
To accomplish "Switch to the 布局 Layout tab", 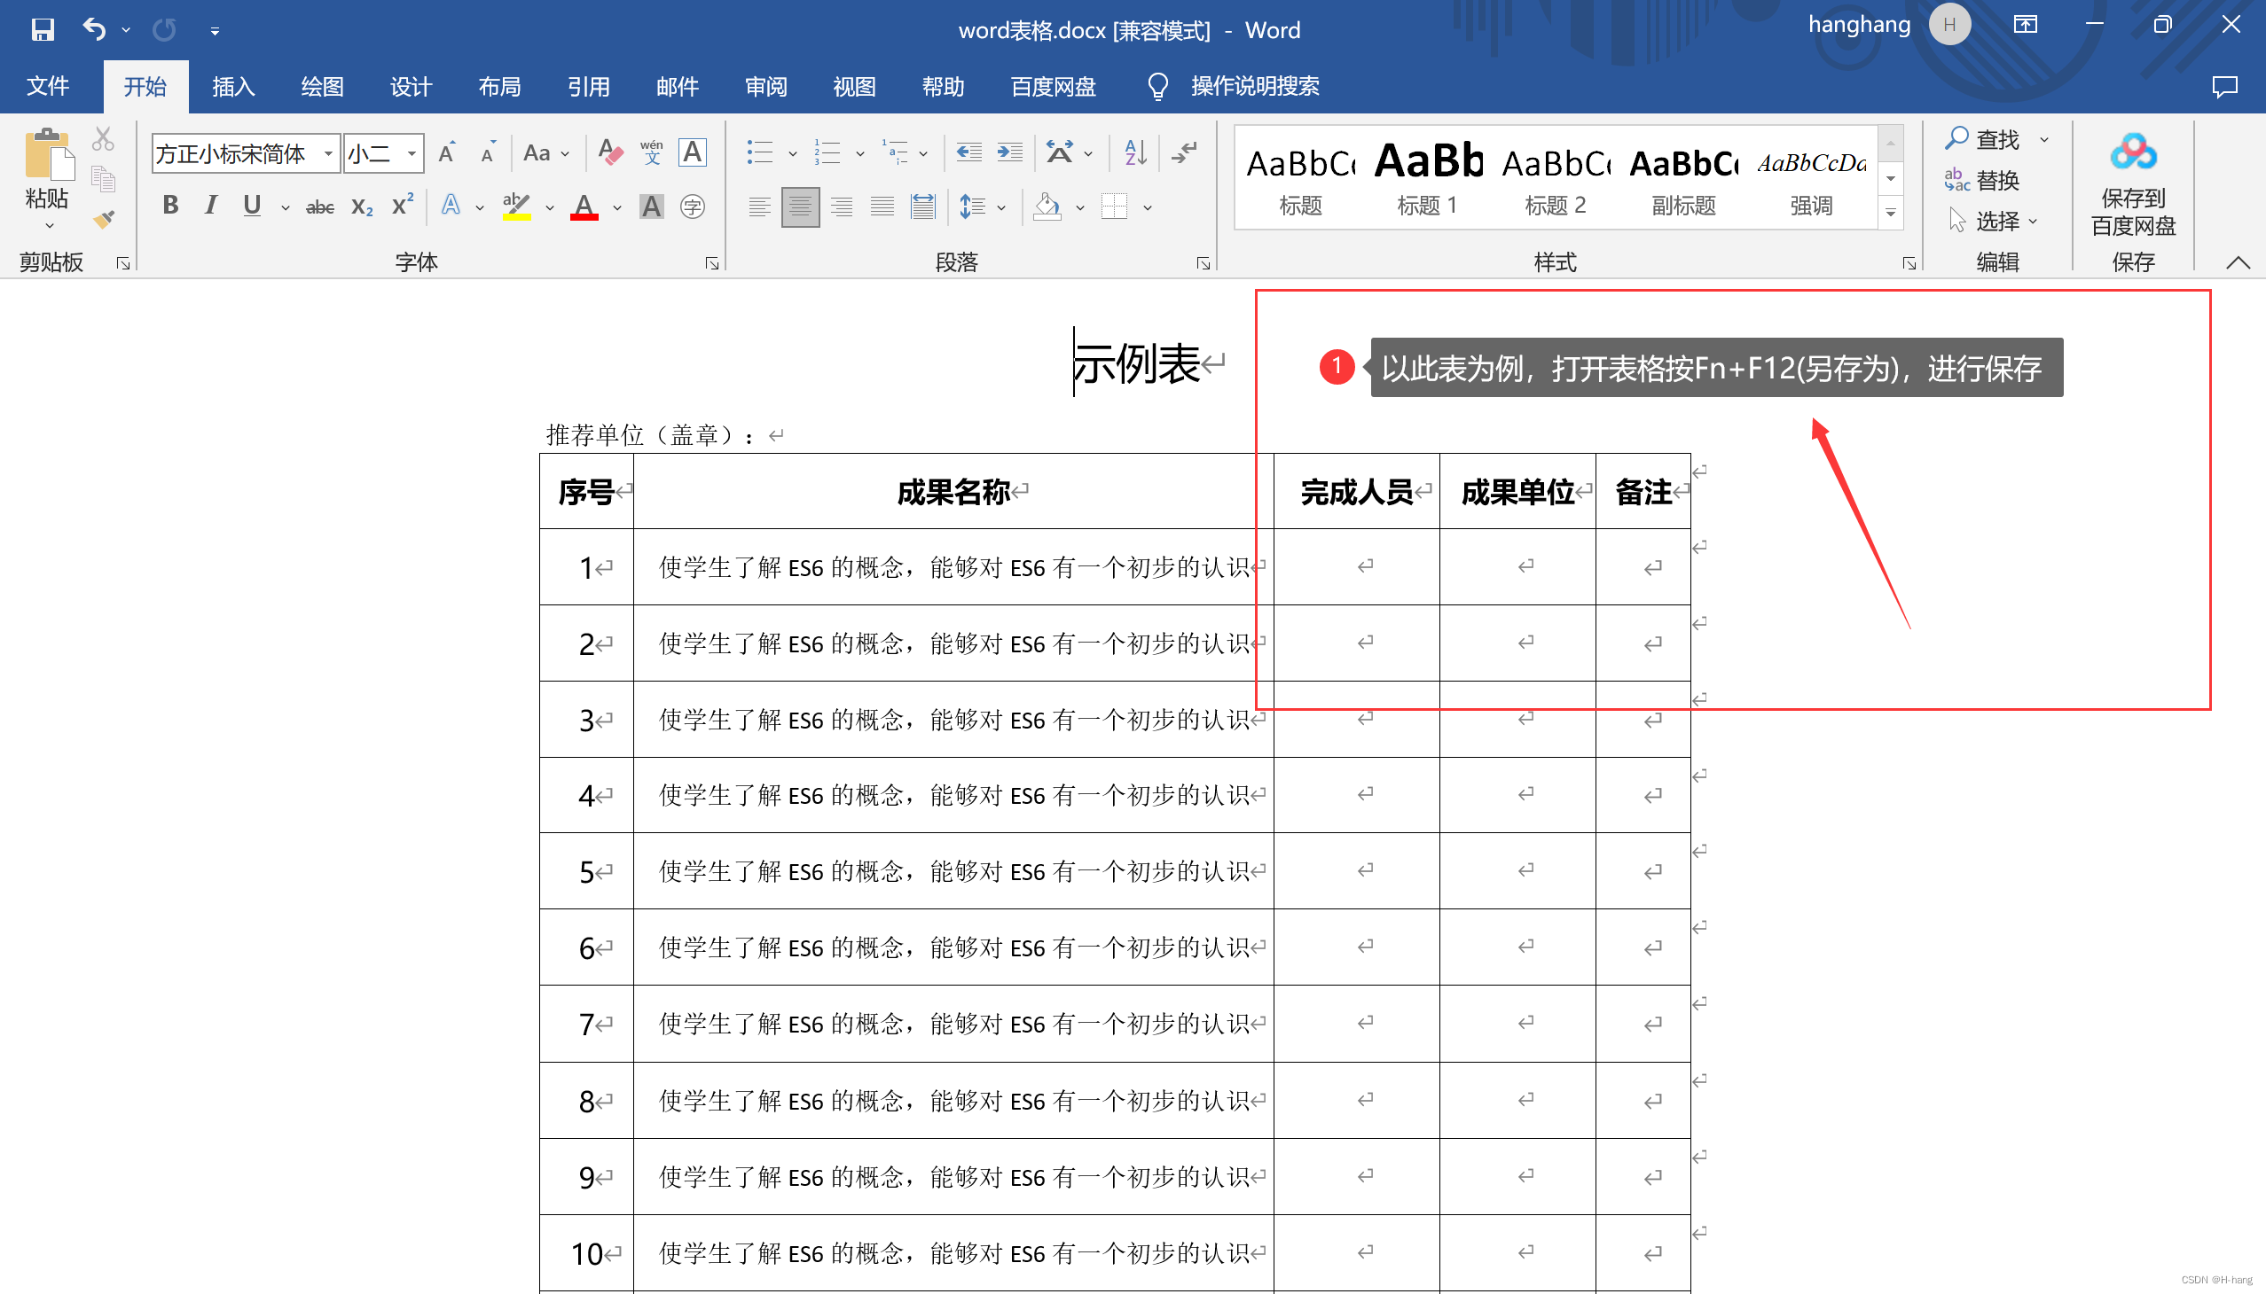I will point(500,86).
